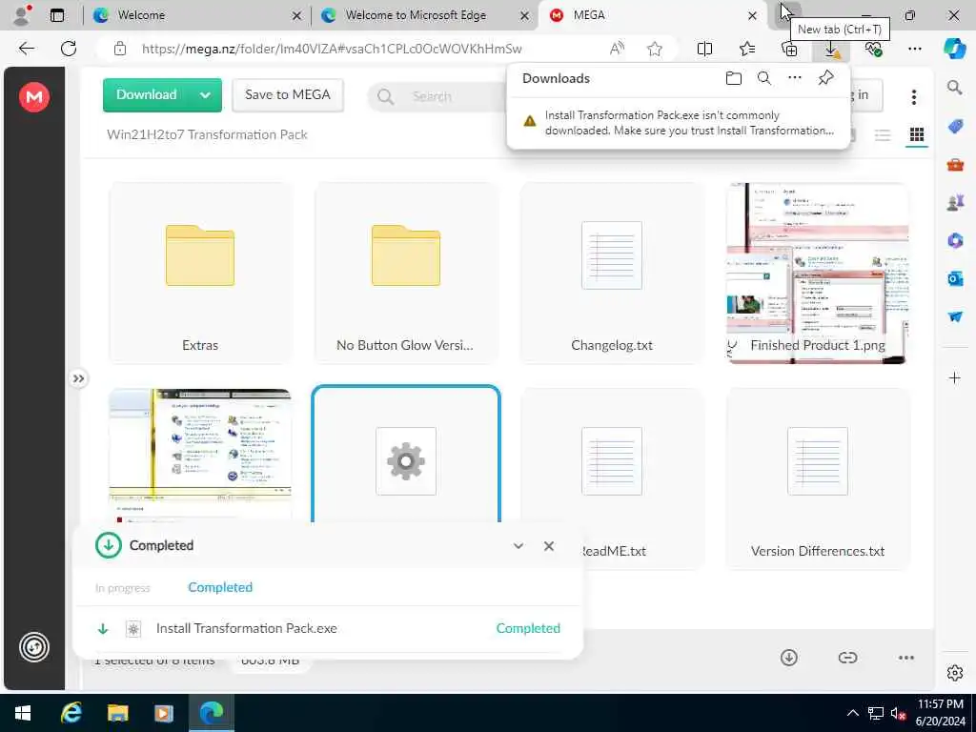This screenshot has height=732, width=976.
Task: Go back in Edge browser
Action: 26,49
